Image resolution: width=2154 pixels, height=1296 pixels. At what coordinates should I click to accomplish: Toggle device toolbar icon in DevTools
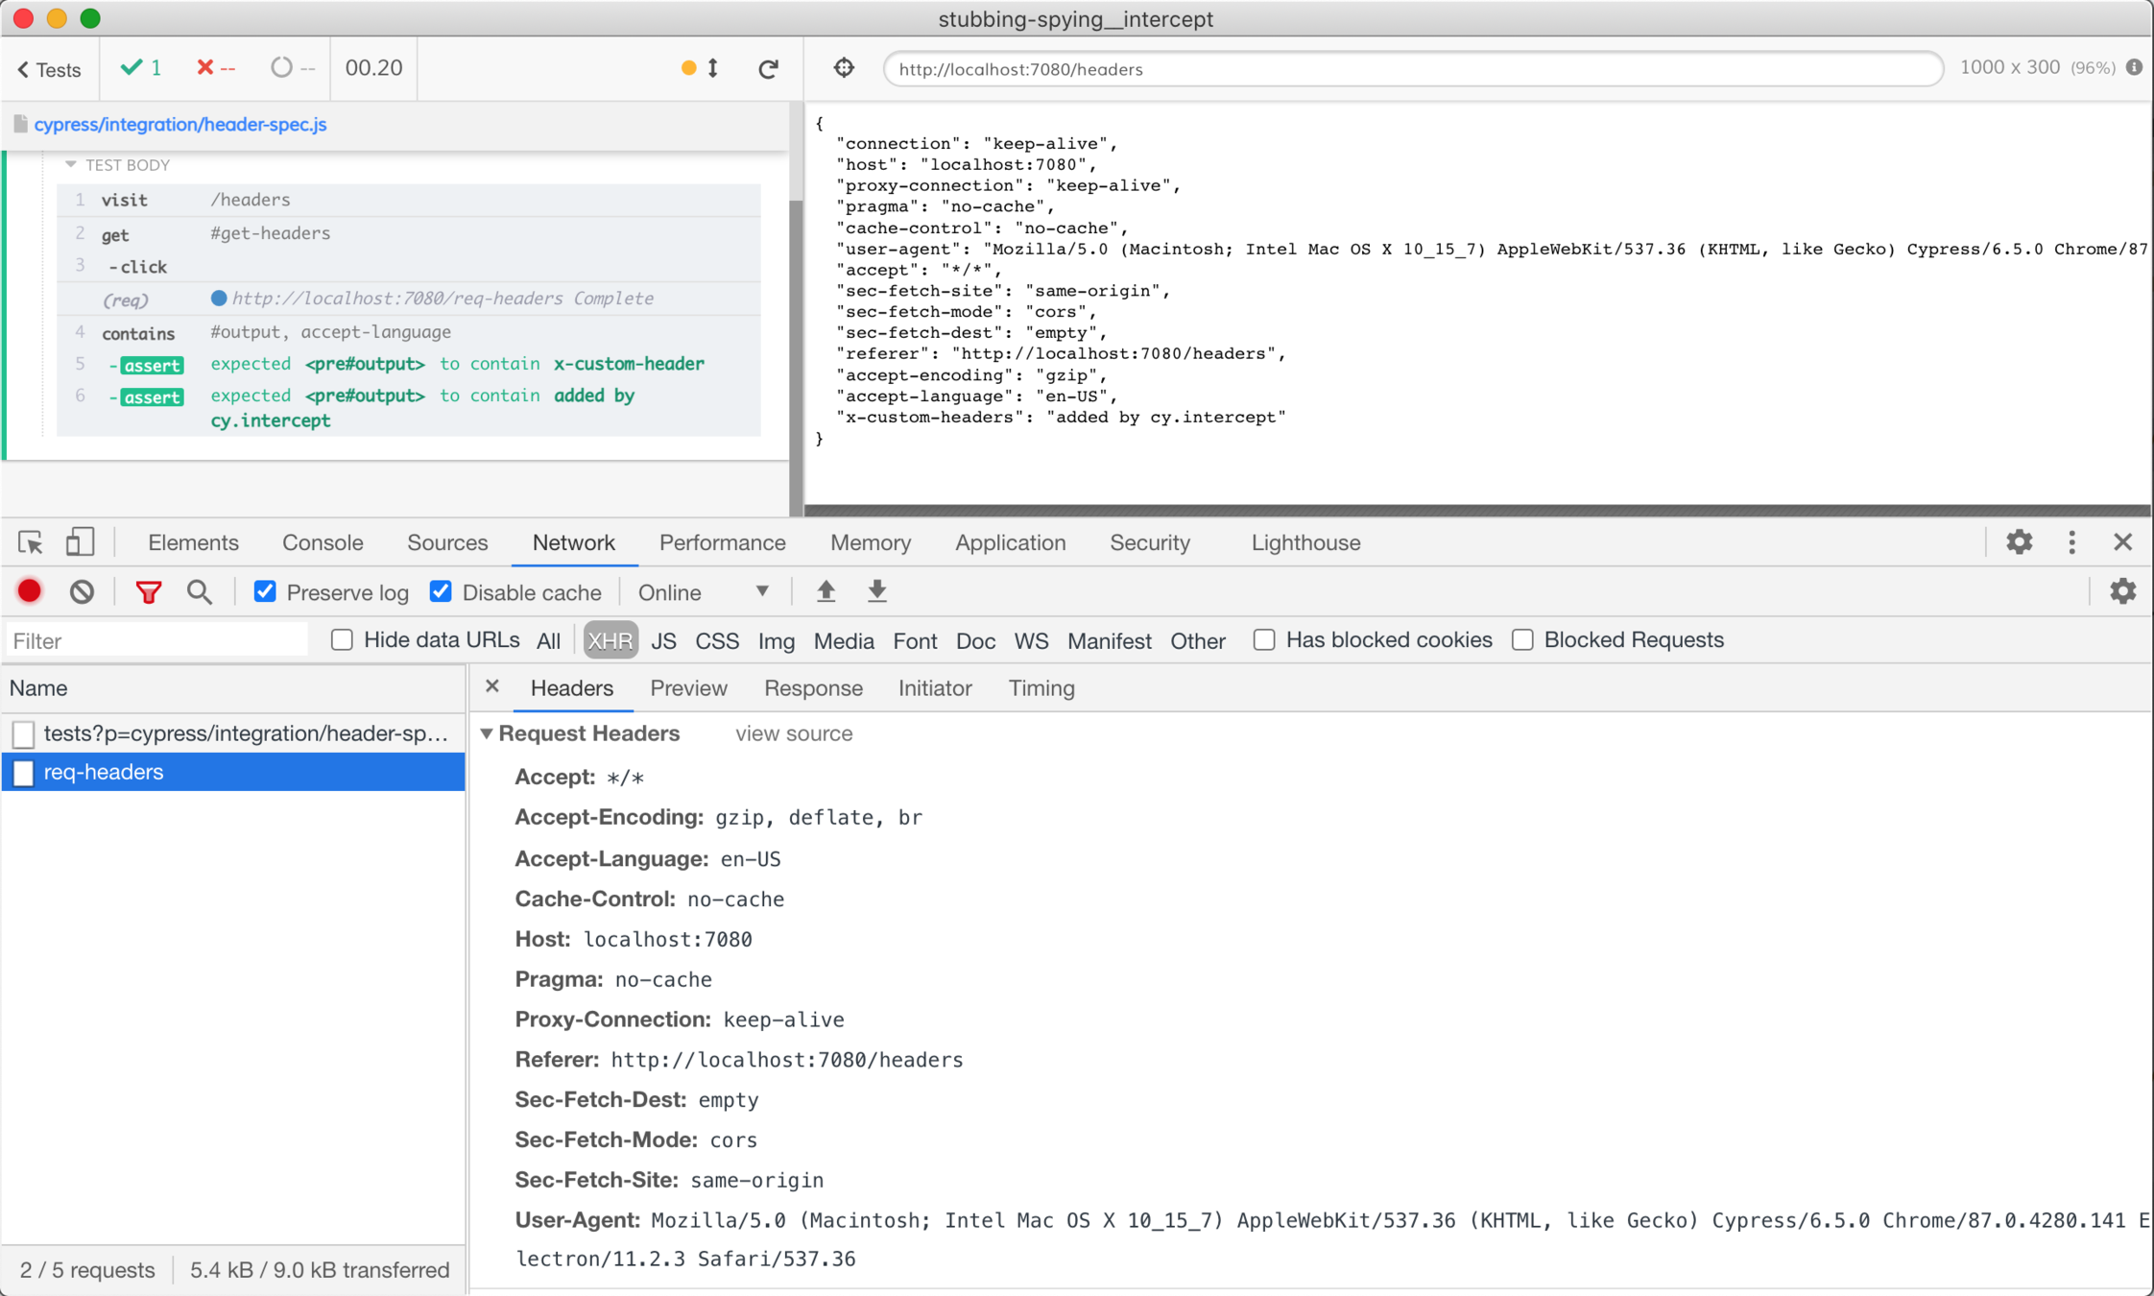(80, 542)
